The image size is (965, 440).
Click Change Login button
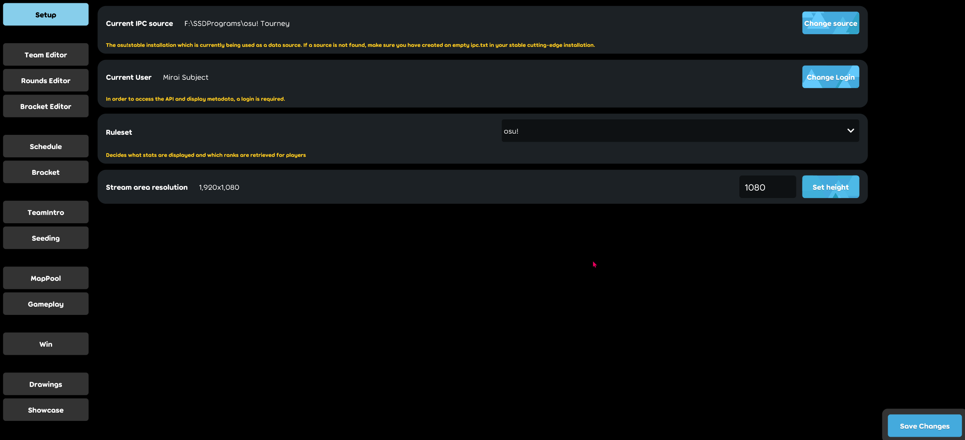click(x=830, y=76)
